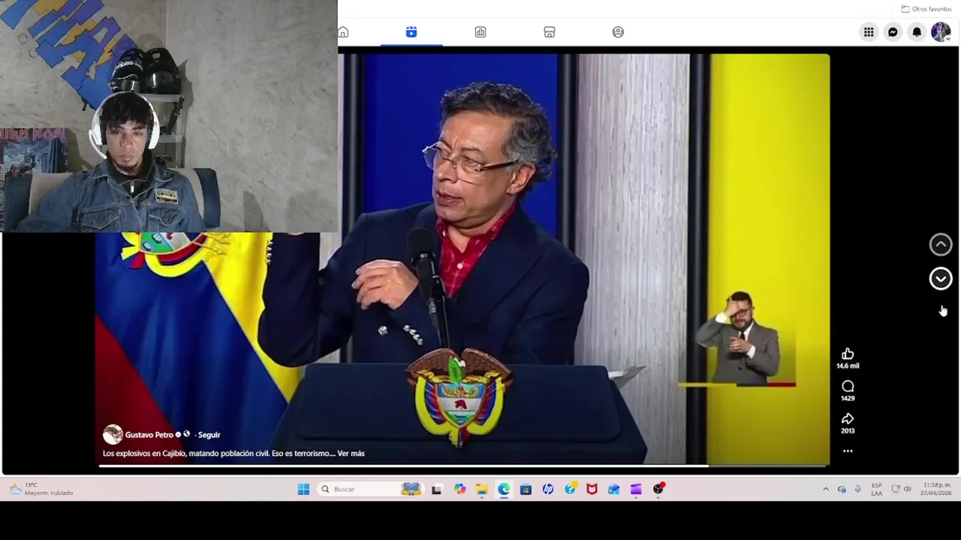Viewport: 961px width, 540px height.
Task: Open the weather widget showing 13°C
Action: [x=42, y=489]
